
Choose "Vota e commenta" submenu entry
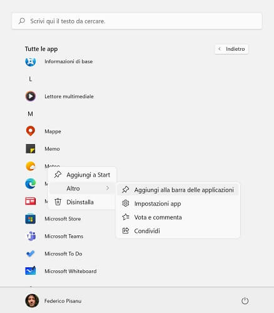point(178,217)
